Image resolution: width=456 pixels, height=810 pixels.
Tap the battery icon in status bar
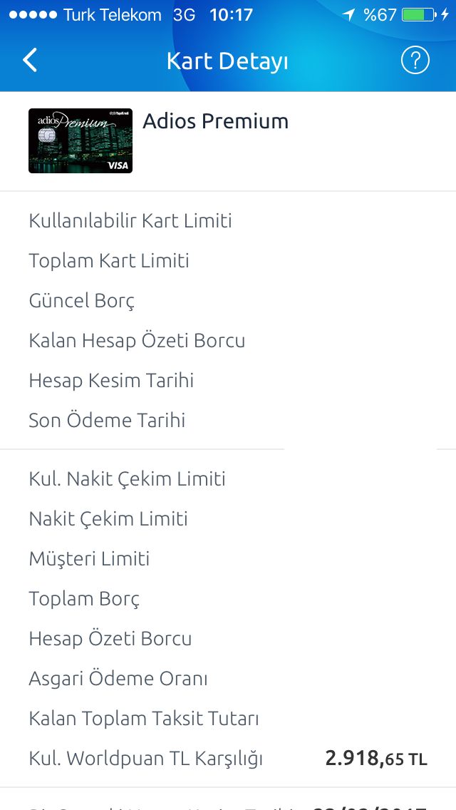tap(419, 14)
